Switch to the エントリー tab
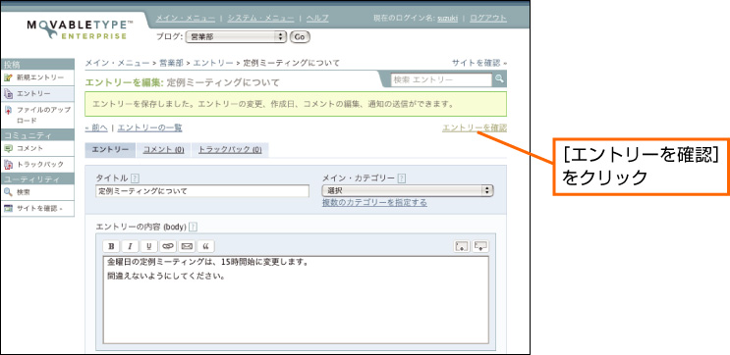This screenshot has width=730, height=355. (x=110, y=150)
